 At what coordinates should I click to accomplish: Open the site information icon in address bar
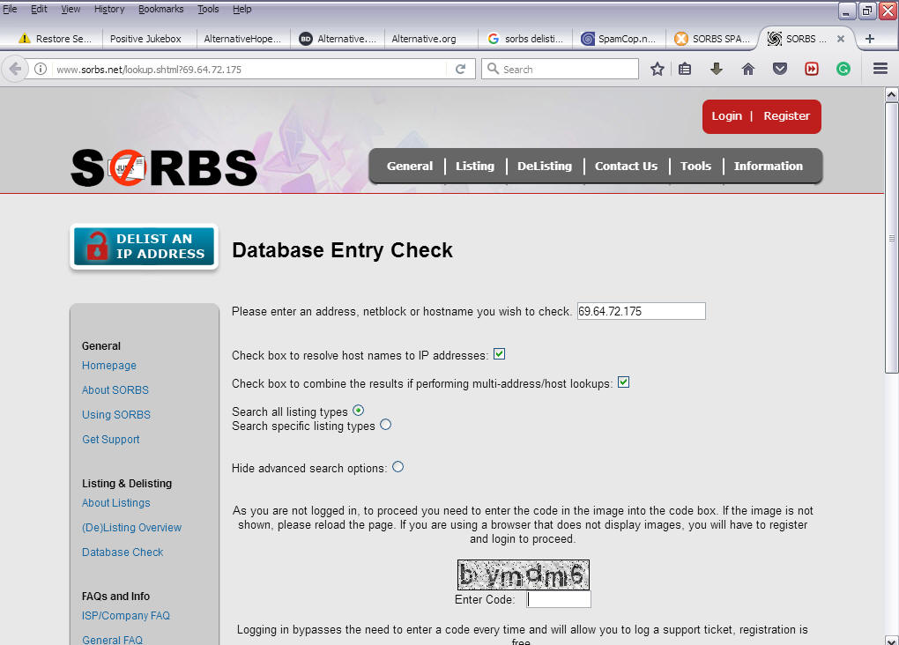pos(41,70)
